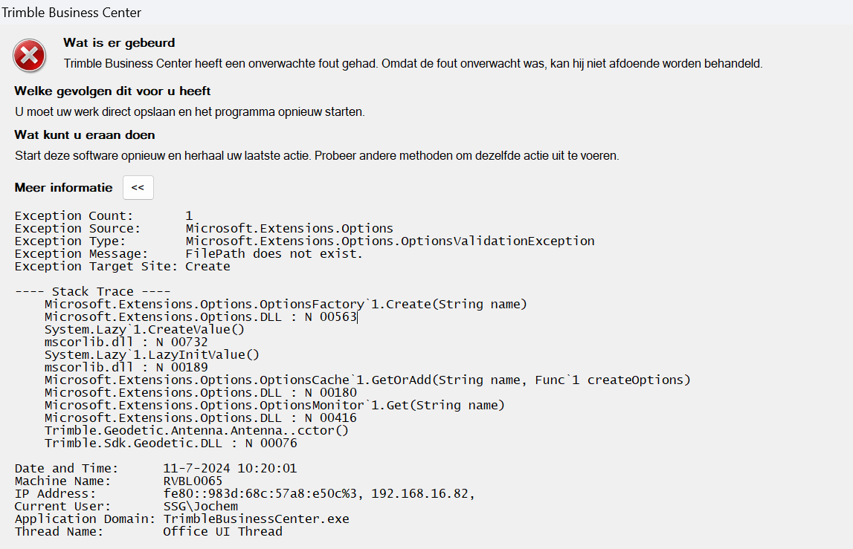Click the Machine Name RVBL0065 line
This screenshot has height=549, width=853.
click(x=118, y=481)
